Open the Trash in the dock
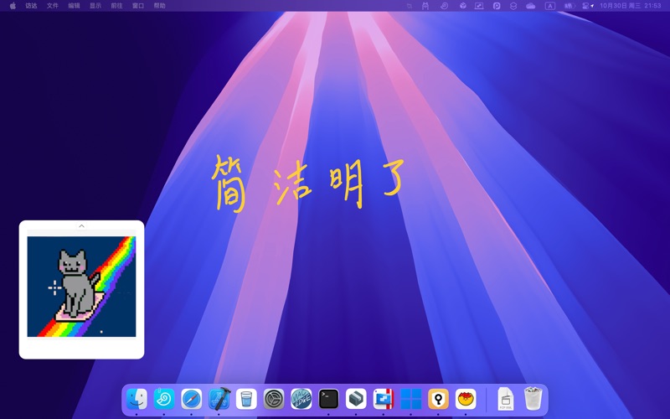Image resolution: width=670 pixels, height=419 pixels. click(533, 399)
